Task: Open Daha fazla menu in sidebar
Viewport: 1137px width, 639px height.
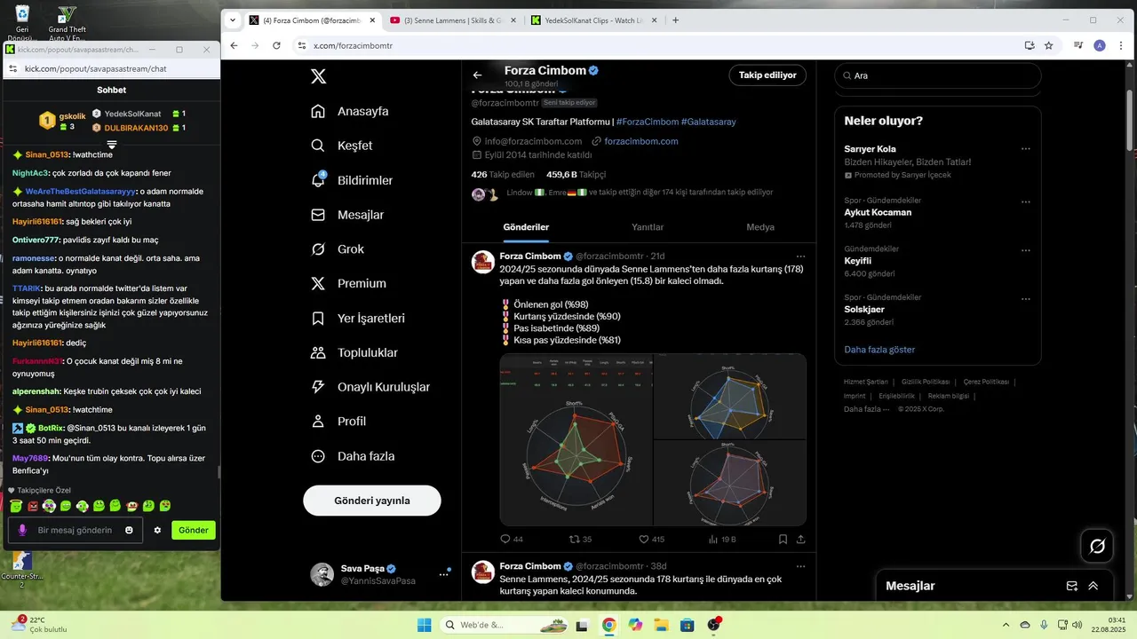Action: (x=353, y=456)
